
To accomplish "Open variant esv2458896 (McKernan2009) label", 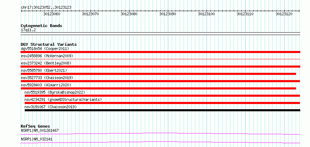I will (x=47, y=56).
